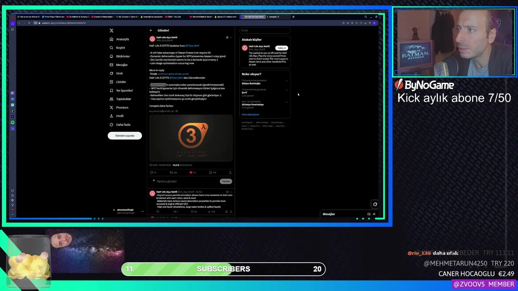Reply to the main post icon
Image resolution: width=518 pixels, height=291 pixels.
tap(152, 173)
